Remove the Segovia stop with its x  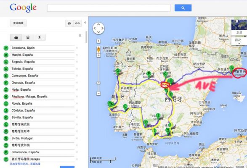click(x=77, y=62)
